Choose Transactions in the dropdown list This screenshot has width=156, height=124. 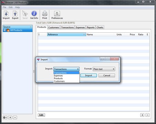(x=66, y=73)
